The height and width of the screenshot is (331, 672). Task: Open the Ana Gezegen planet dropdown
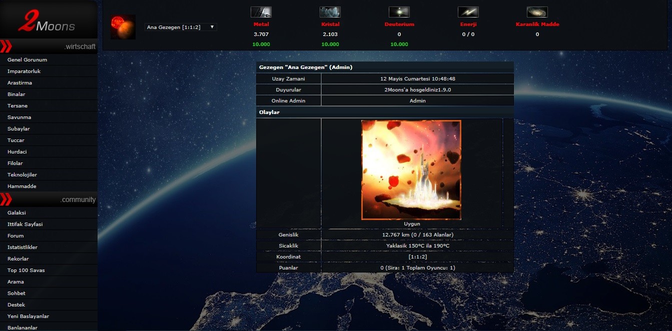pyautogui.click(x=181, y=27)
